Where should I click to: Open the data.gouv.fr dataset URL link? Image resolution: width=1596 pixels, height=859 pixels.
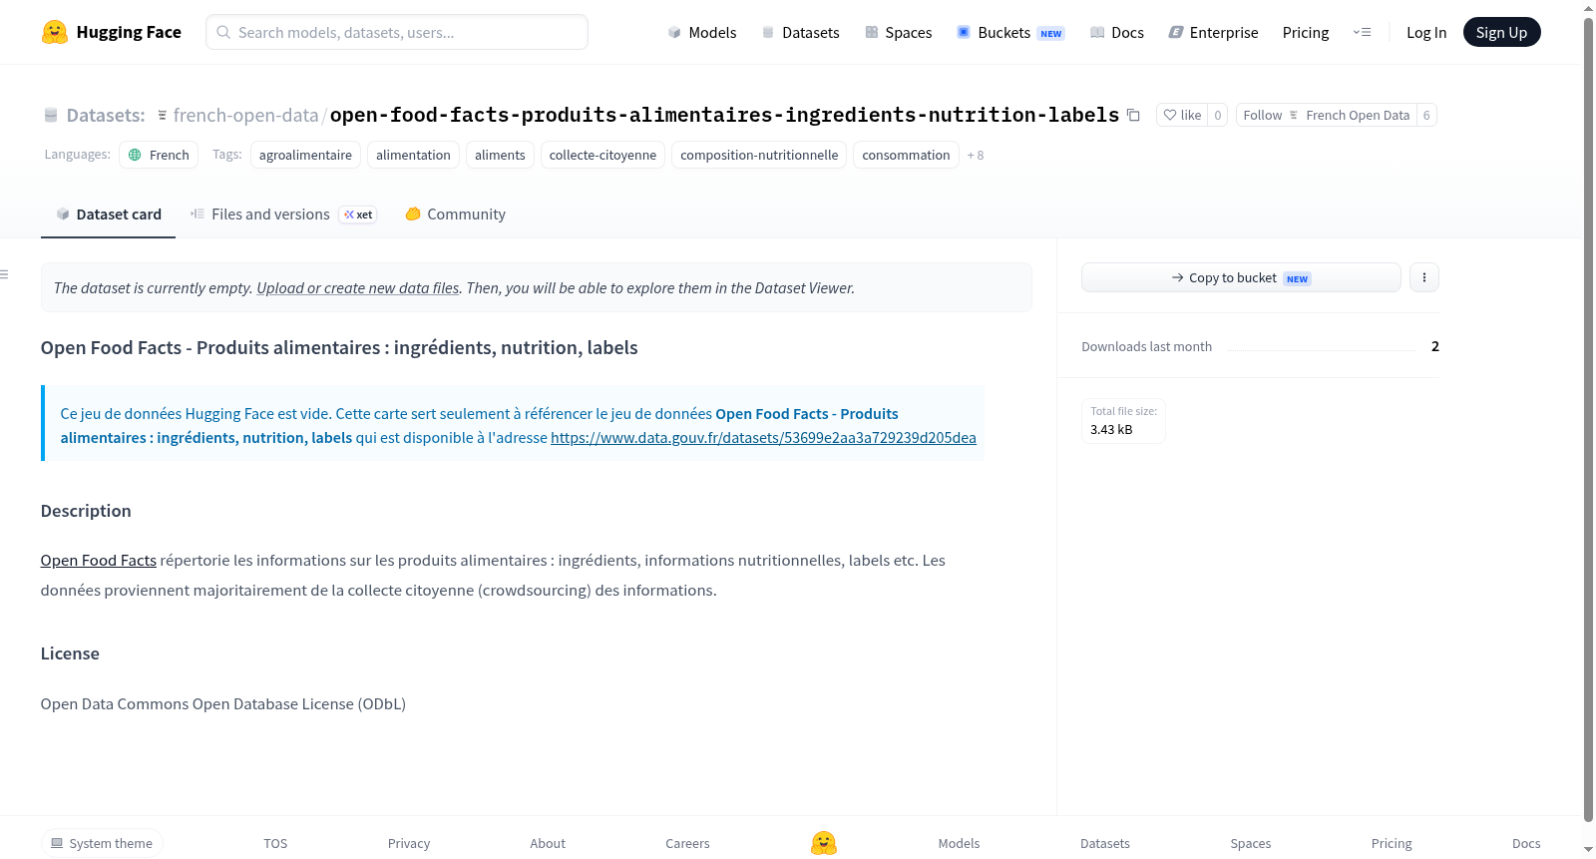click(x=763, y=437)
